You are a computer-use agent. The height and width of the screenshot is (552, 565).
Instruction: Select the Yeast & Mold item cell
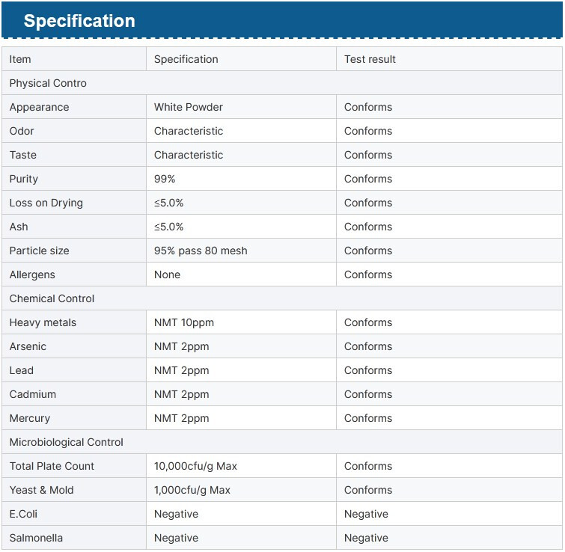pyautogui.click(x=74, y=490)
